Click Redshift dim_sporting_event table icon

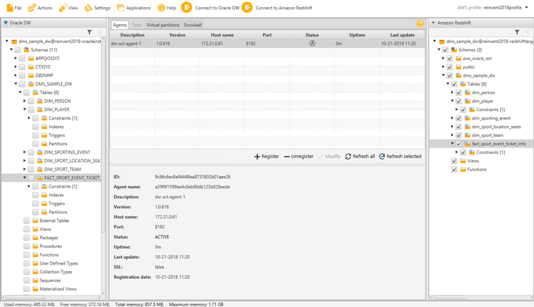(467, 118)
